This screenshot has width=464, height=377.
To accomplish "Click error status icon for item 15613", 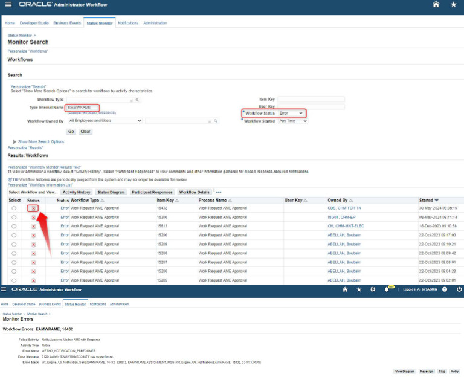I will (x=33, y=226).
